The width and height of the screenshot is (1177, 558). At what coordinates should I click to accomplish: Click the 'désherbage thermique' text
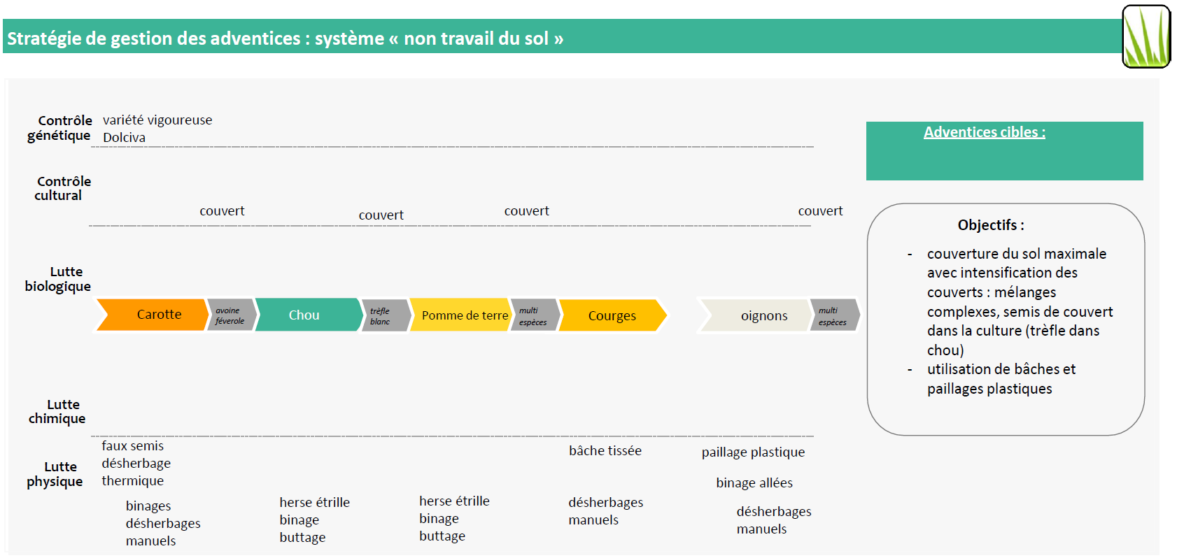[x=136, y=472]
